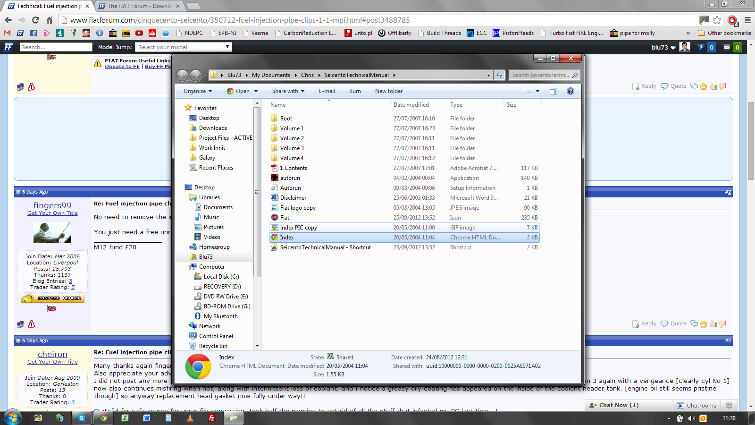Open the change view options dropdown arrow
The height and width of the screenshot is (425, 755).
(x=537, y=91)
